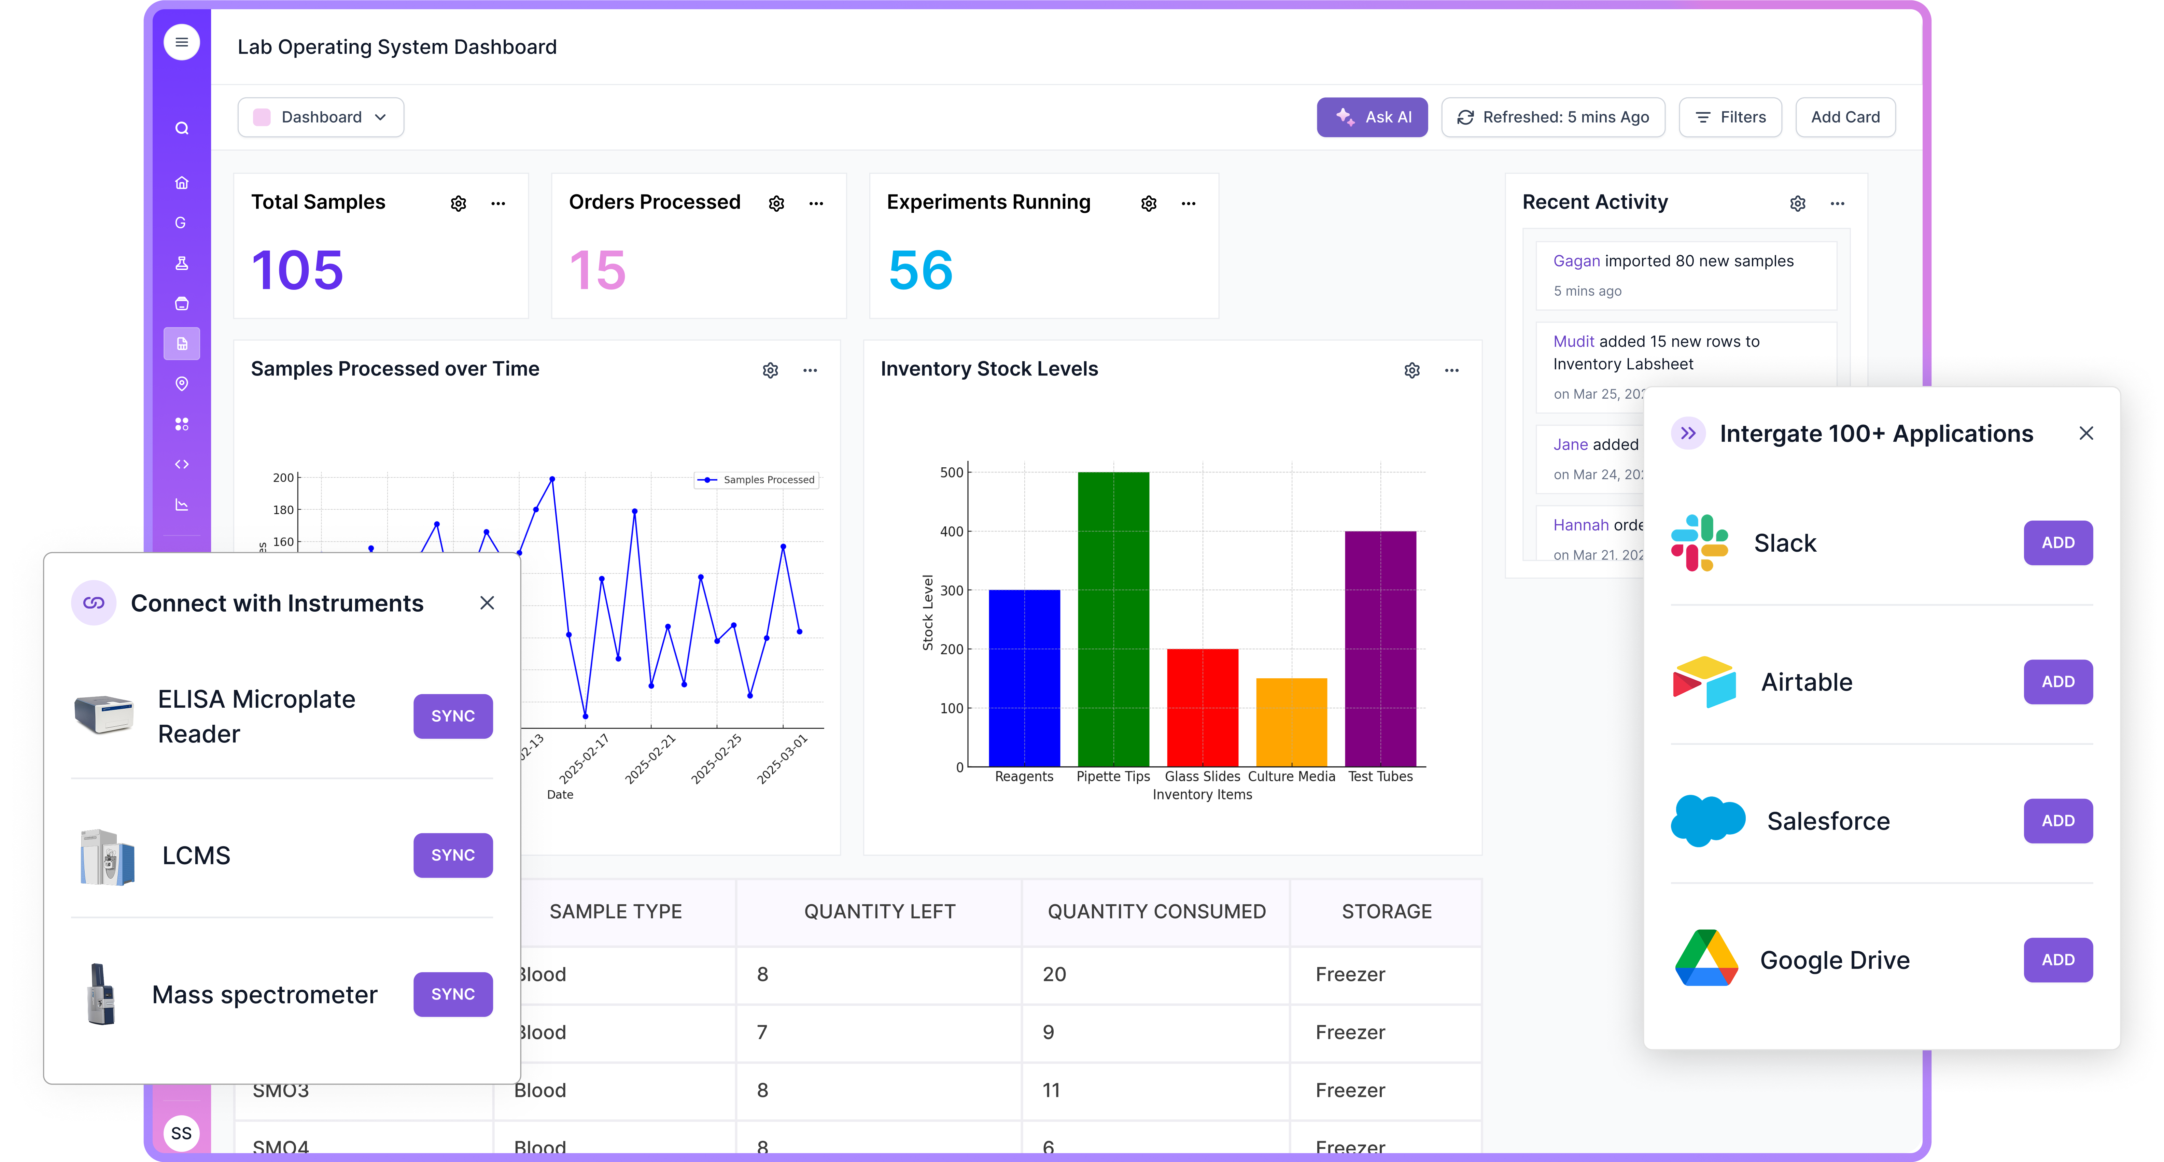Screen dimensions: 2164x1162
Task: Sync the LCMS instrument
Action: [453, 855]
